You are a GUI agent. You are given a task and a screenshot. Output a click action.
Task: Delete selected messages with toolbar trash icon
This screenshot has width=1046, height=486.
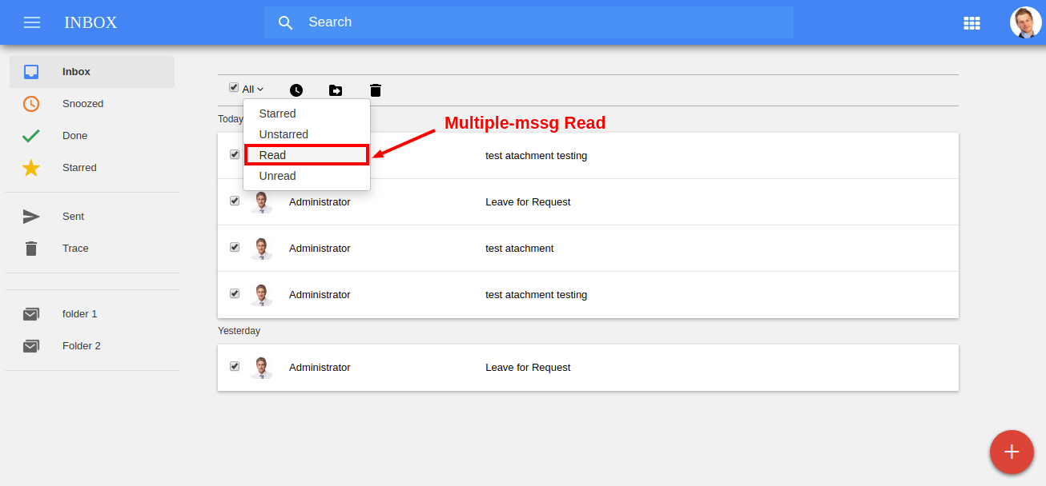[375, 90]
